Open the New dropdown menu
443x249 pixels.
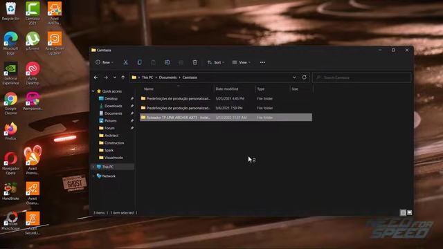click(x=105, y=62)
